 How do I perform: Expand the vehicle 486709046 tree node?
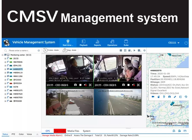(5, 62)
